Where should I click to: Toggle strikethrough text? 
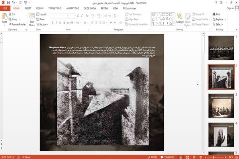(x=68, y=23)
